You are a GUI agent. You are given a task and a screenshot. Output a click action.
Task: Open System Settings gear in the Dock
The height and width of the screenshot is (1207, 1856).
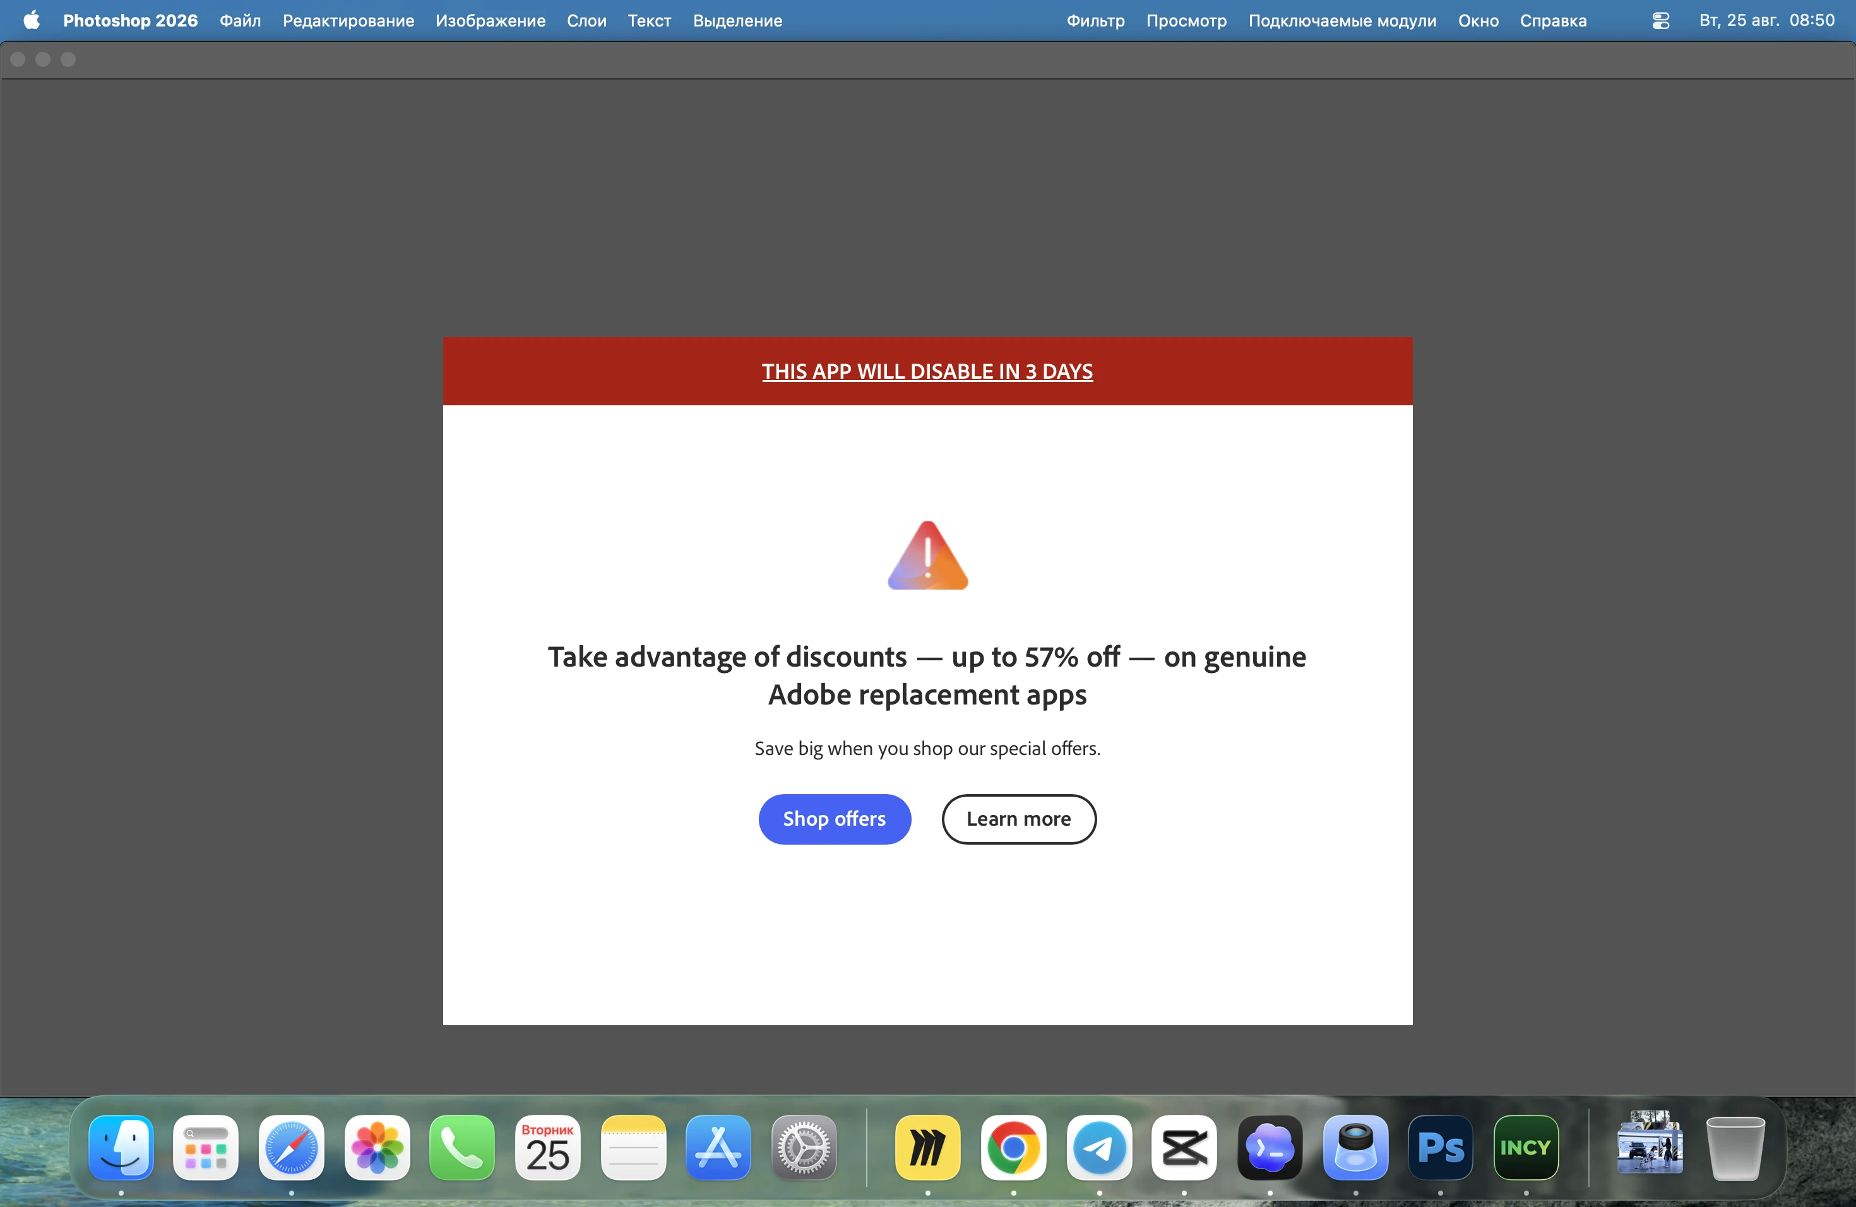click(x=804, y=1147)
